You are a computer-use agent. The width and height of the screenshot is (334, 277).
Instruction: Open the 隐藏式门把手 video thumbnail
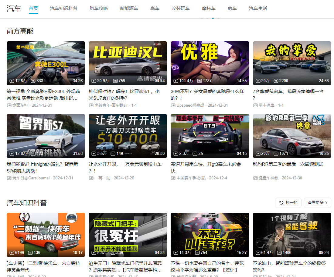pyautogui.click(x=128, y=235)
